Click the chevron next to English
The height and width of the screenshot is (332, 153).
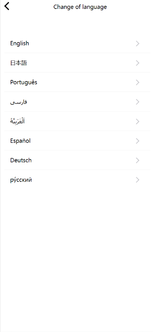tap(137, 44)
